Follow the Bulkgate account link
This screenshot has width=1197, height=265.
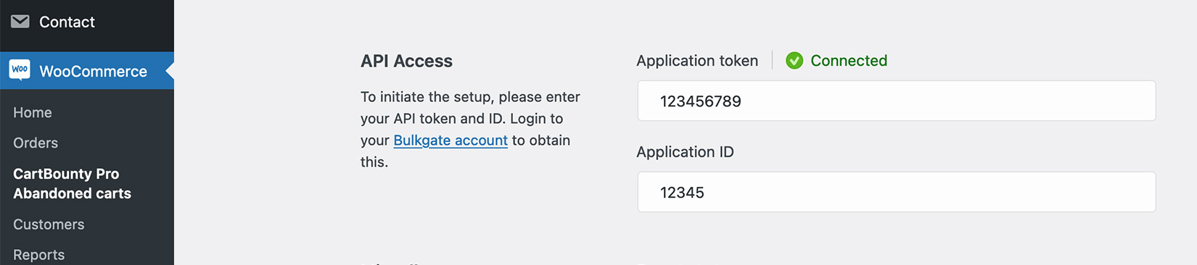451,140
